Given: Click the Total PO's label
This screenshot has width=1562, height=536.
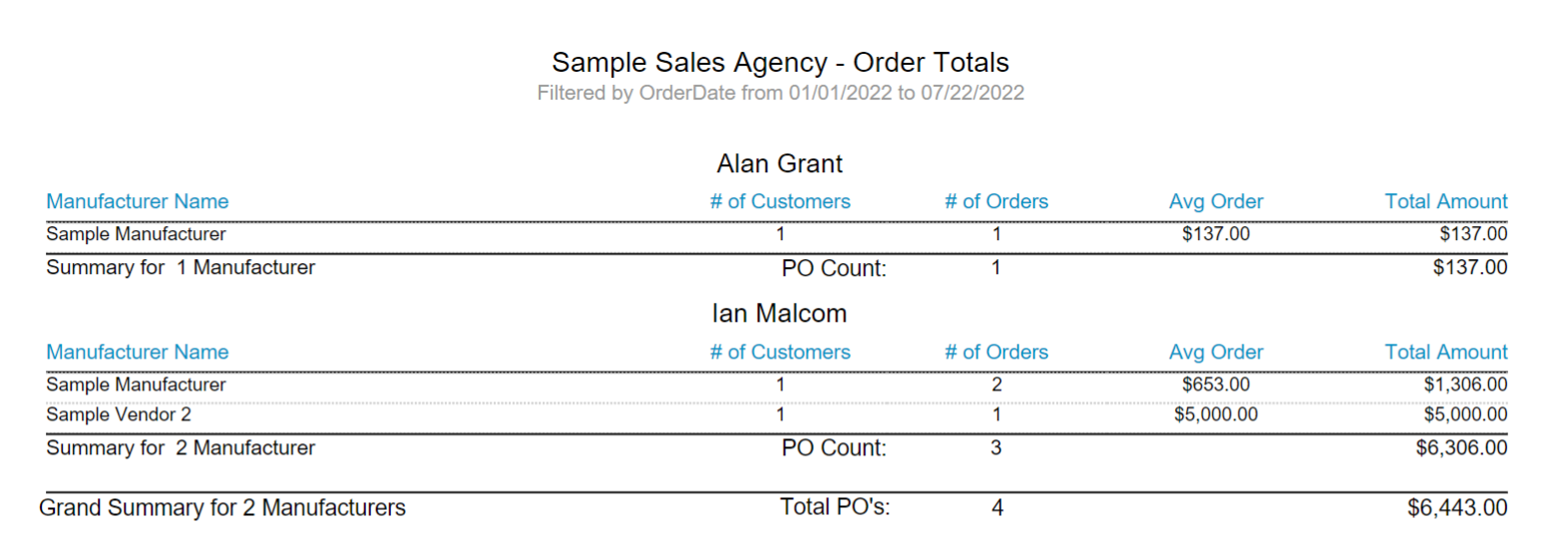Looking at the screenshot, I should click(x=835, y=507).
